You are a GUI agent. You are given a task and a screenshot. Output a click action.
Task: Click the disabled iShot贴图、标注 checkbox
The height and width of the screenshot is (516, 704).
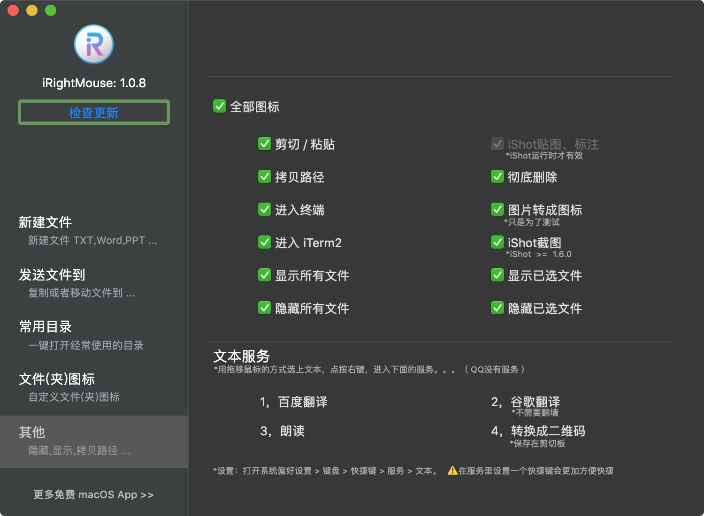[497, 144]
